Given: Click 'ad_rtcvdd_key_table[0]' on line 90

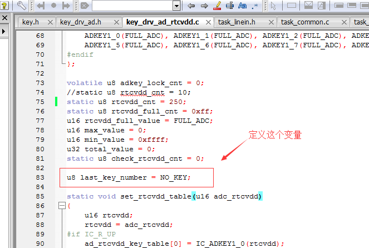Looking at the screenshot, I should pos(133,244).
